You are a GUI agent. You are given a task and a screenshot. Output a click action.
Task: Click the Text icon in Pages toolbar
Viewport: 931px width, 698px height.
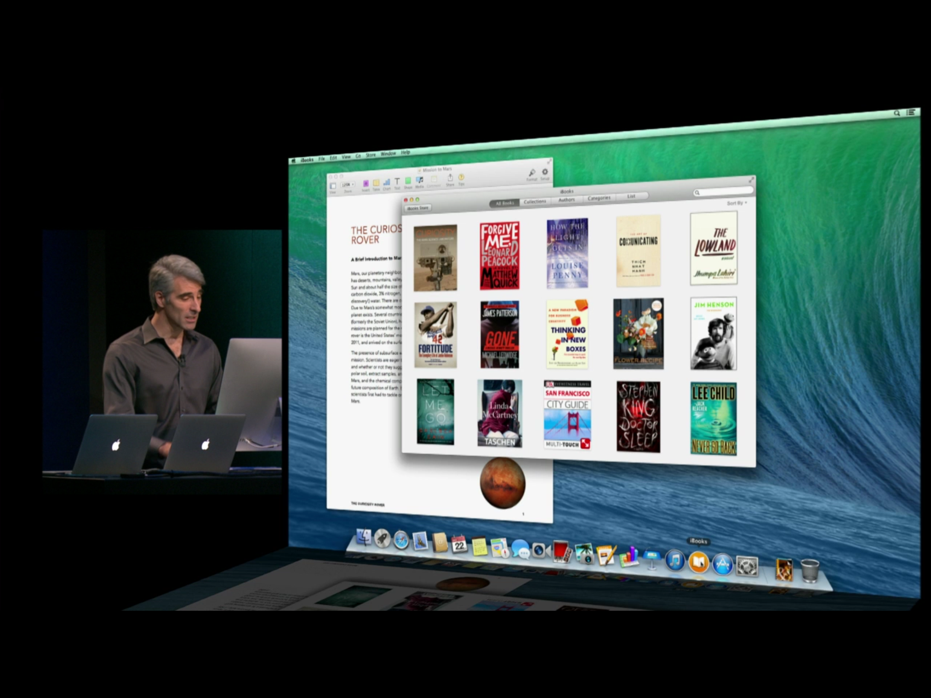pos(397,181)
